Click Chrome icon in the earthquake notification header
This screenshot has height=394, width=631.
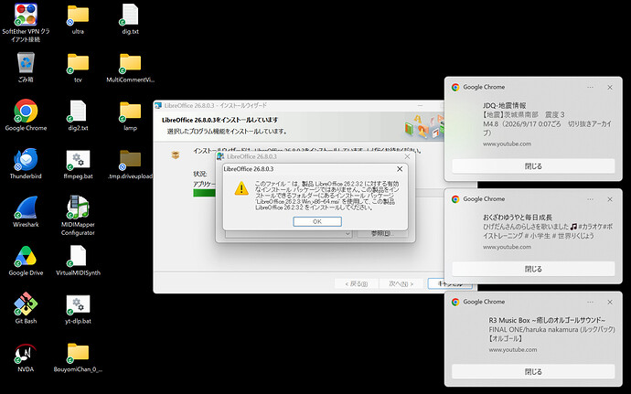(x=455, y=88)
